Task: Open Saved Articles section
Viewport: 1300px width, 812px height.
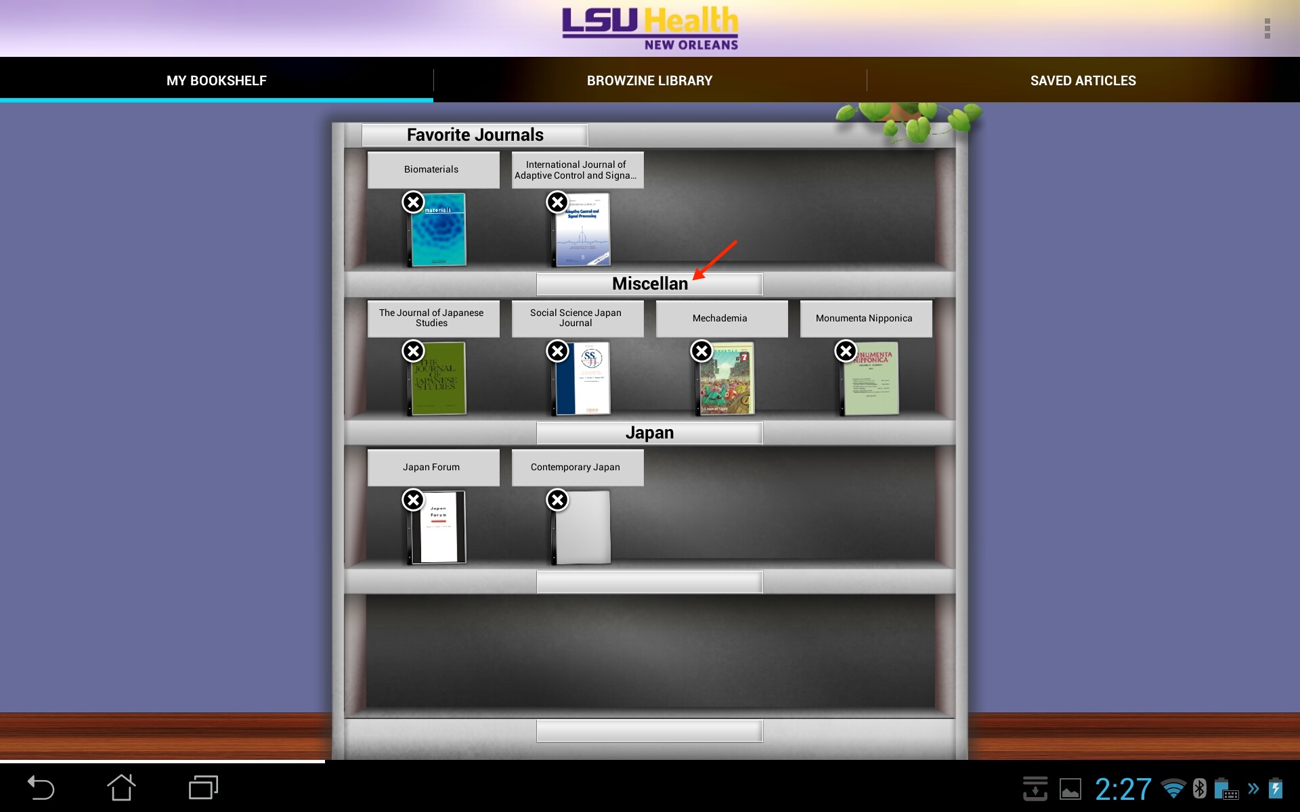Action: tap(1083, 80)
